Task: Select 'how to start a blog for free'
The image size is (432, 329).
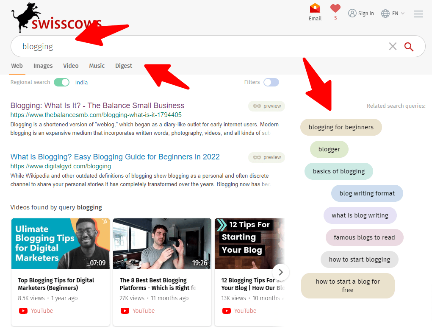Action: pos(348,286)
